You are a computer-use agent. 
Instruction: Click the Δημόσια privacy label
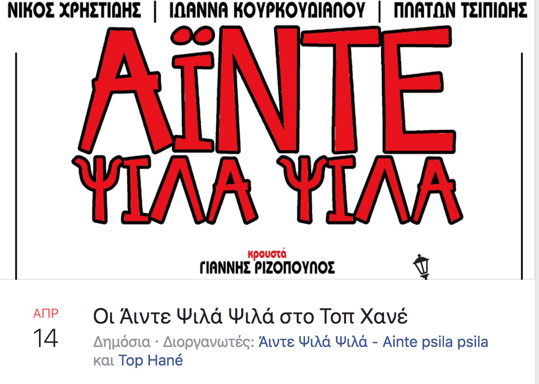(x=122, y=343)
